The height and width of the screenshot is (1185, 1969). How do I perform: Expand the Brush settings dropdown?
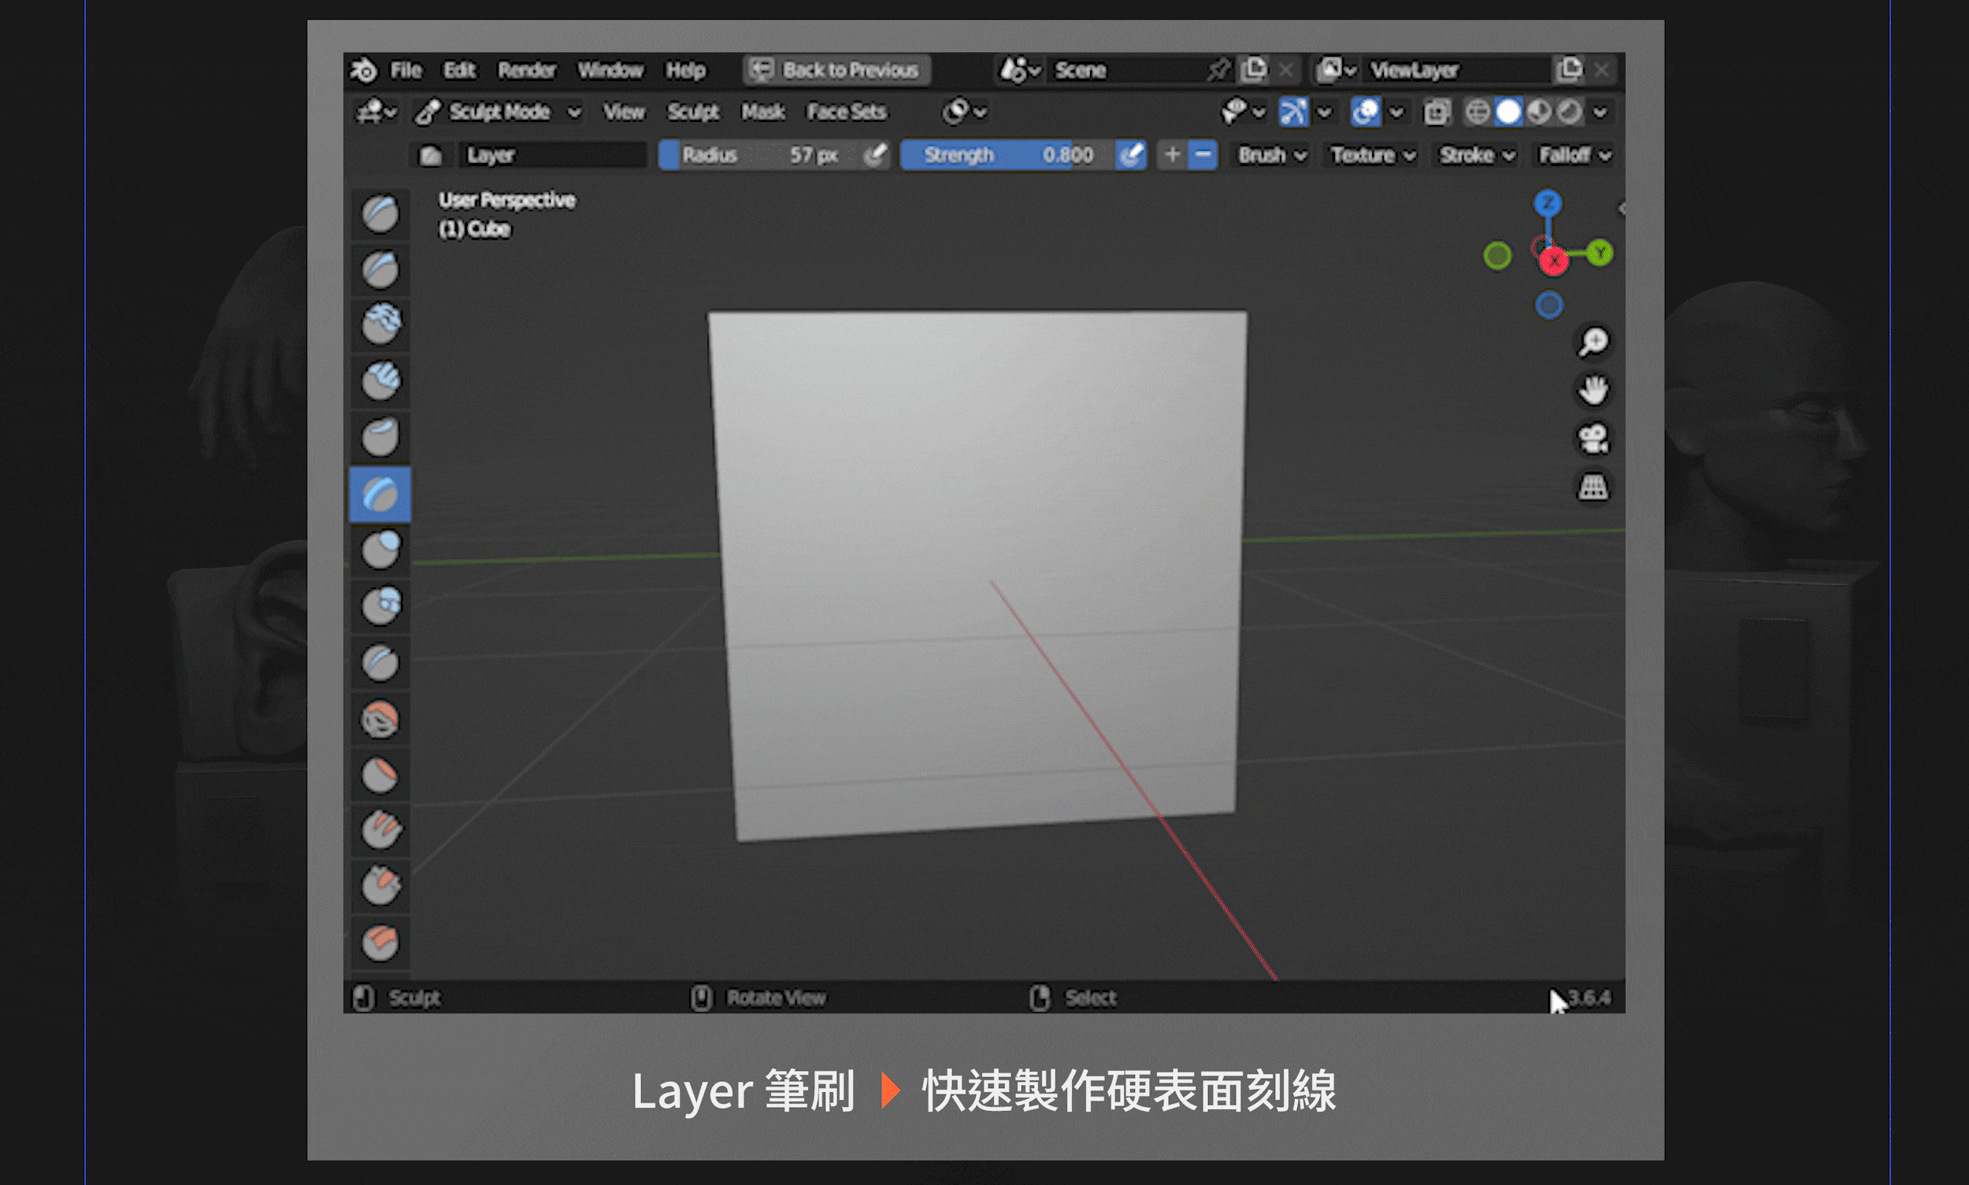coord(1272,154)
